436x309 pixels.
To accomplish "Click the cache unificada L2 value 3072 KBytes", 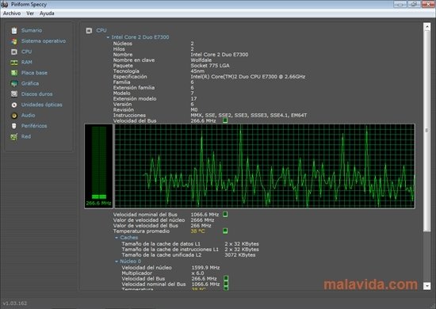I will coord(240,255).
